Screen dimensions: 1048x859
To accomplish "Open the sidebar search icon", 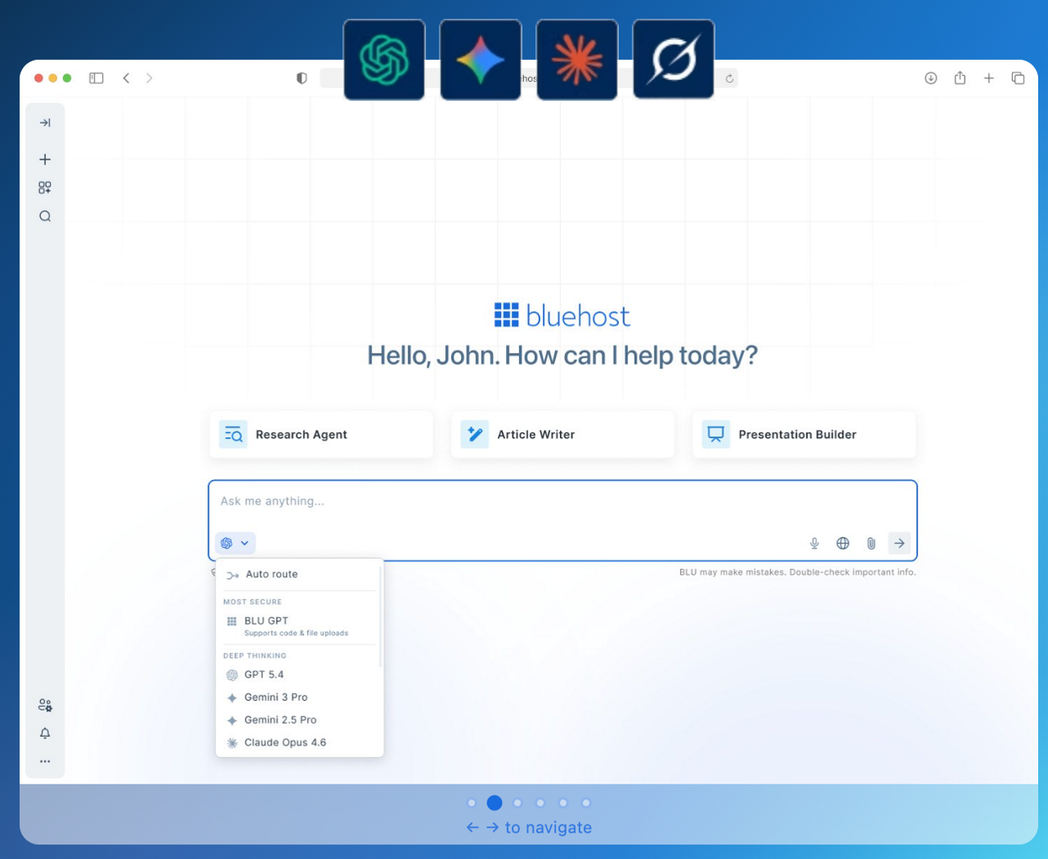I will 45,216.
